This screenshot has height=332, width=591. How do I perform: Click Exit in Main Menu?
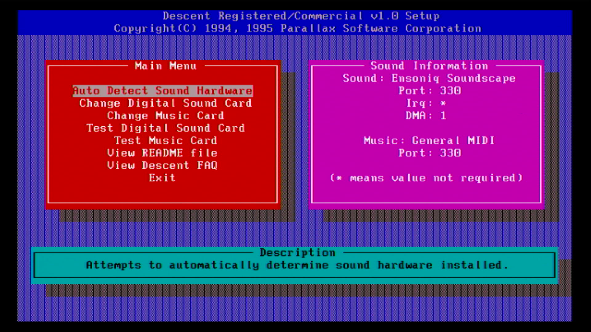tap(162, 178)
